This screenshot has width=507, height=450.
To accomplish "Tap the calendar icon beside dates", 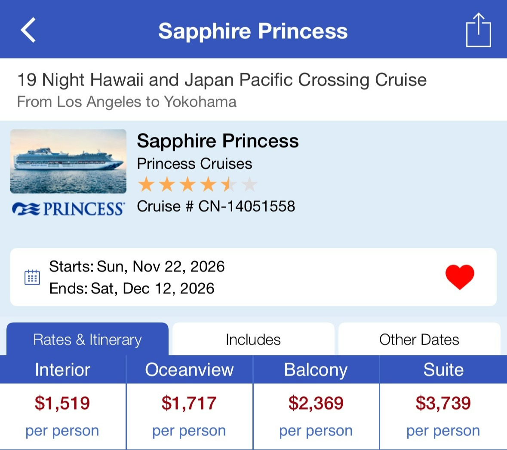I will pos(32,277).
